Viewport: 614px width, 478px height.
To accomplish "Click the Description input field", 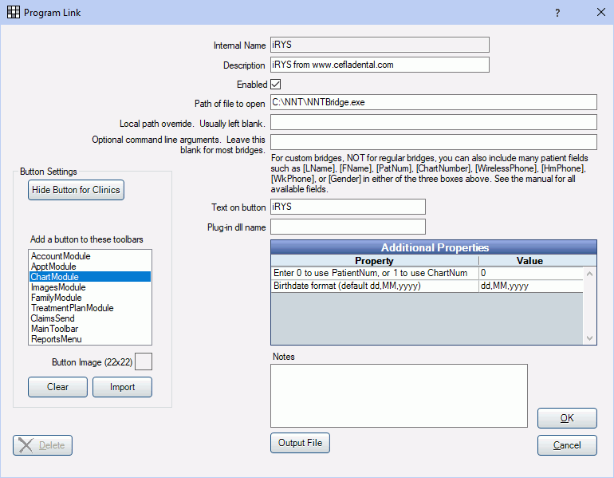I will (x=380, y=65).
